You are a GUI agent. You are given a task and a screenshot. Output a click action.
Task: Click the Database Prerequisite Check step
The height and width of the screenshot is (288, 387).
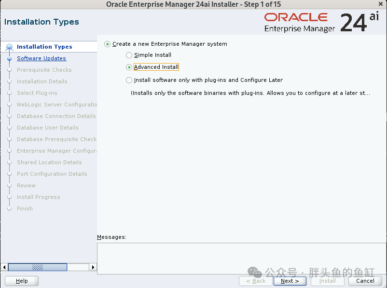(x=57, y=140)
